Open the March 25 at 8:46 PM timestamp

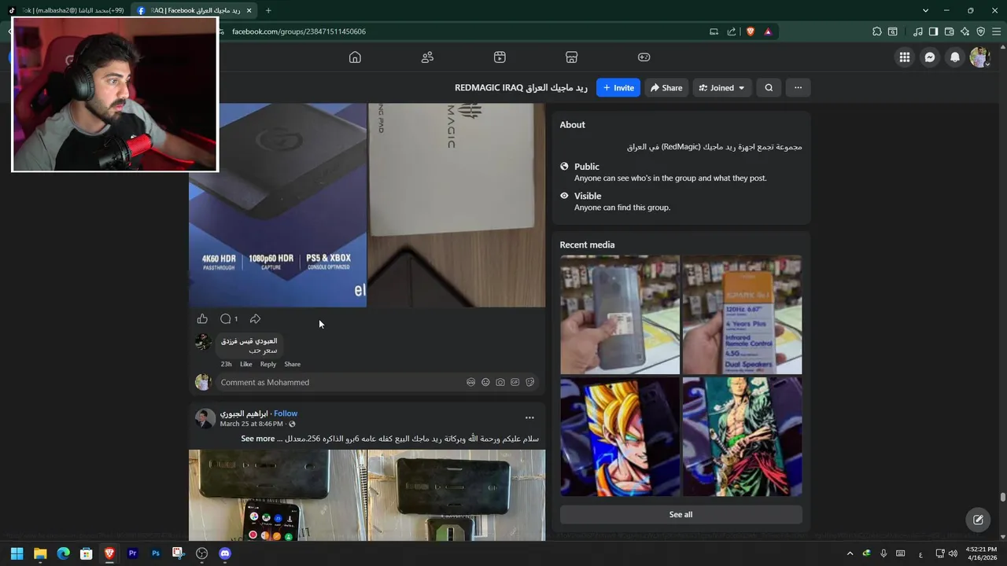251,424
